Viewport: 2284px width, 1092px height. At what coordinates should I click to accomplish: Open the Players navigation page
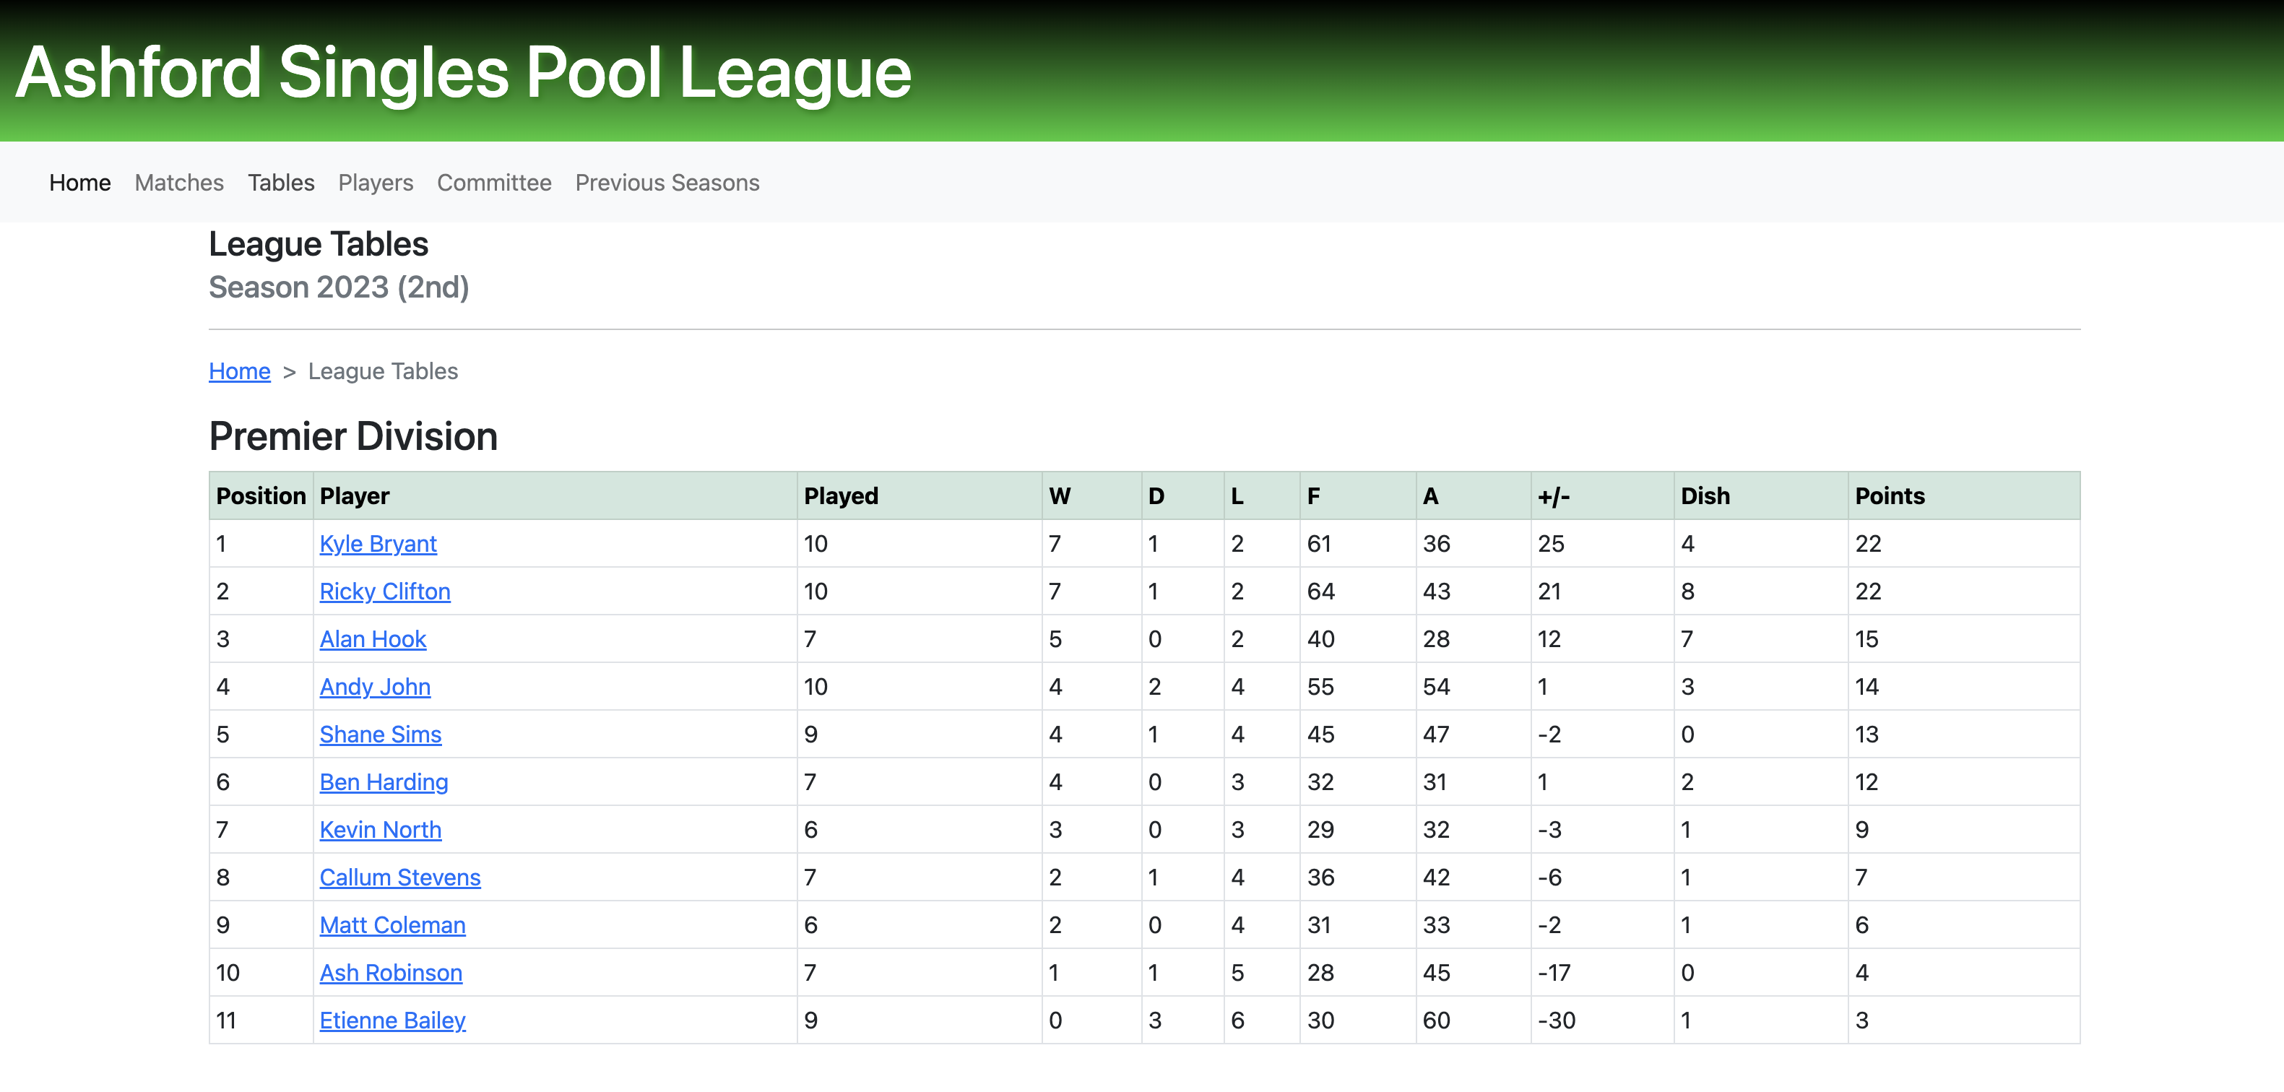pos(375,183)
